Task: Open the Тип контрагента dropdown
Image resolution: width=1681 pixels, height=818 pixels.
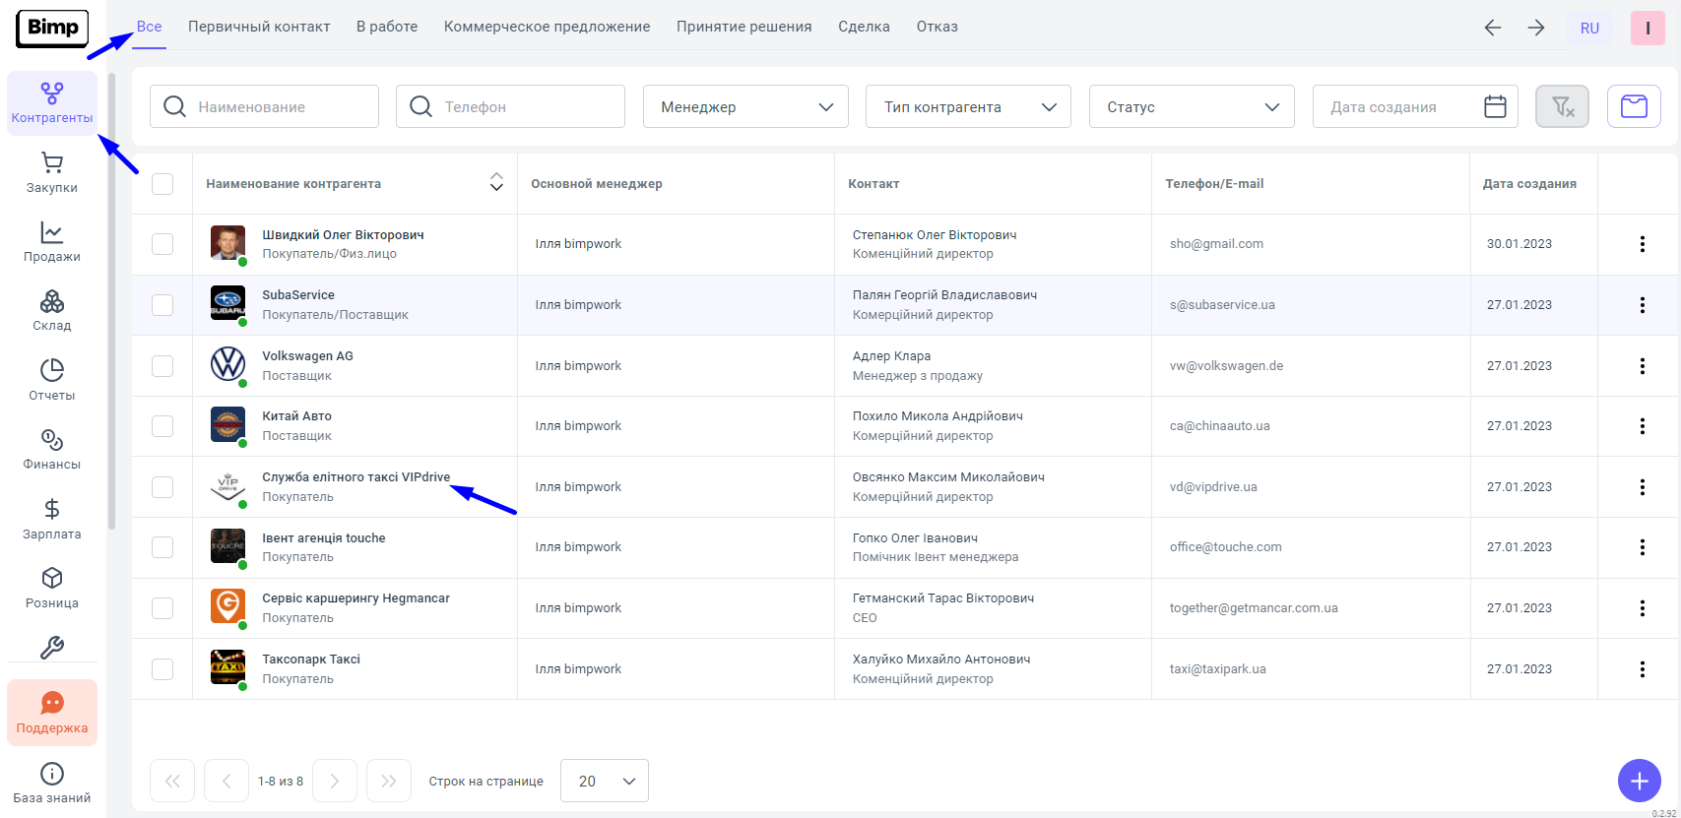Action: tap(969, 106)
